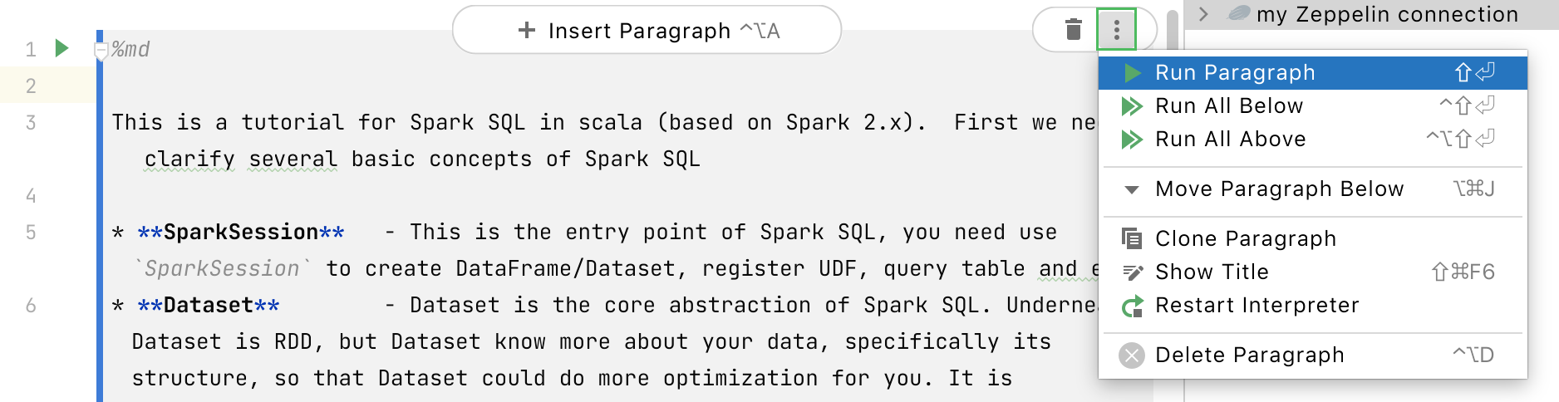Click my Zeppelin connection tree item
1559x402 pixels.
(1387, 14)
